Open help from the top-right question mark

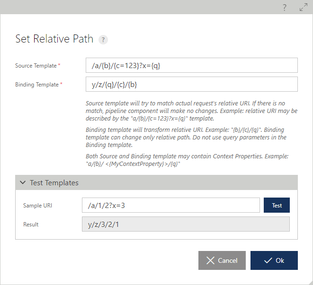(x=285, y=8)
